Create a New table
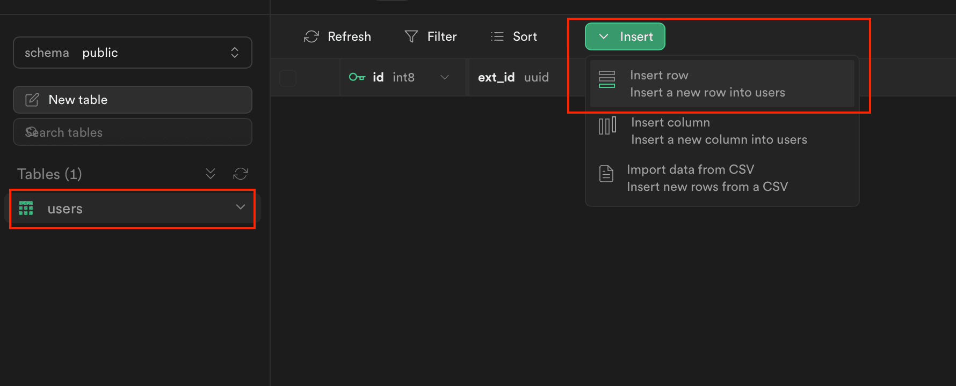Screen dimensions: 956x386 point(133,100)
